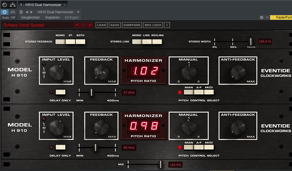292x171 pixels.
Task: Go to previous preset arrow
Action: (27, 12)
